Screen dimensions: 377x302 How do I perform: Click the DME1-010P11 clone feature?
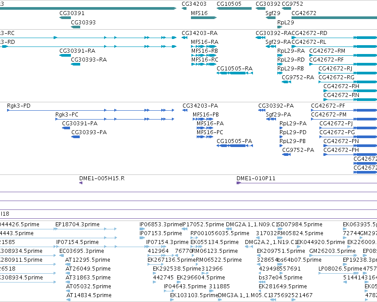pyautogui.click(x=307, y=183)
